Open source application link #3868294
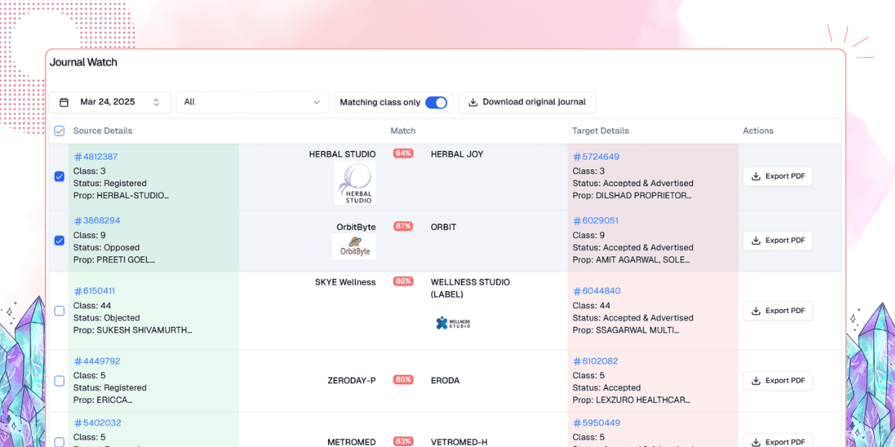The image size is (895, 447). tap(97, 221)
